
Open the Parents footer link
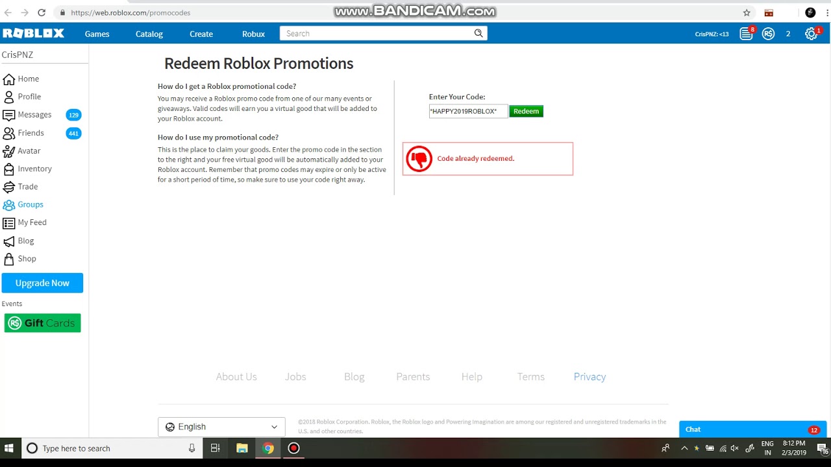pos(413,377)
